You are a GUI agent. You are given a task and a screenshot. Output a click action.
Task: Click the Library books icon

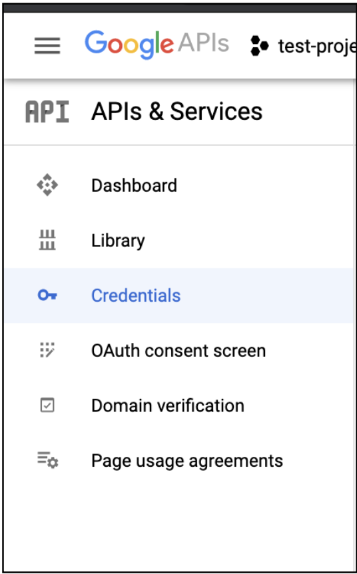click(x=47, y=240)
